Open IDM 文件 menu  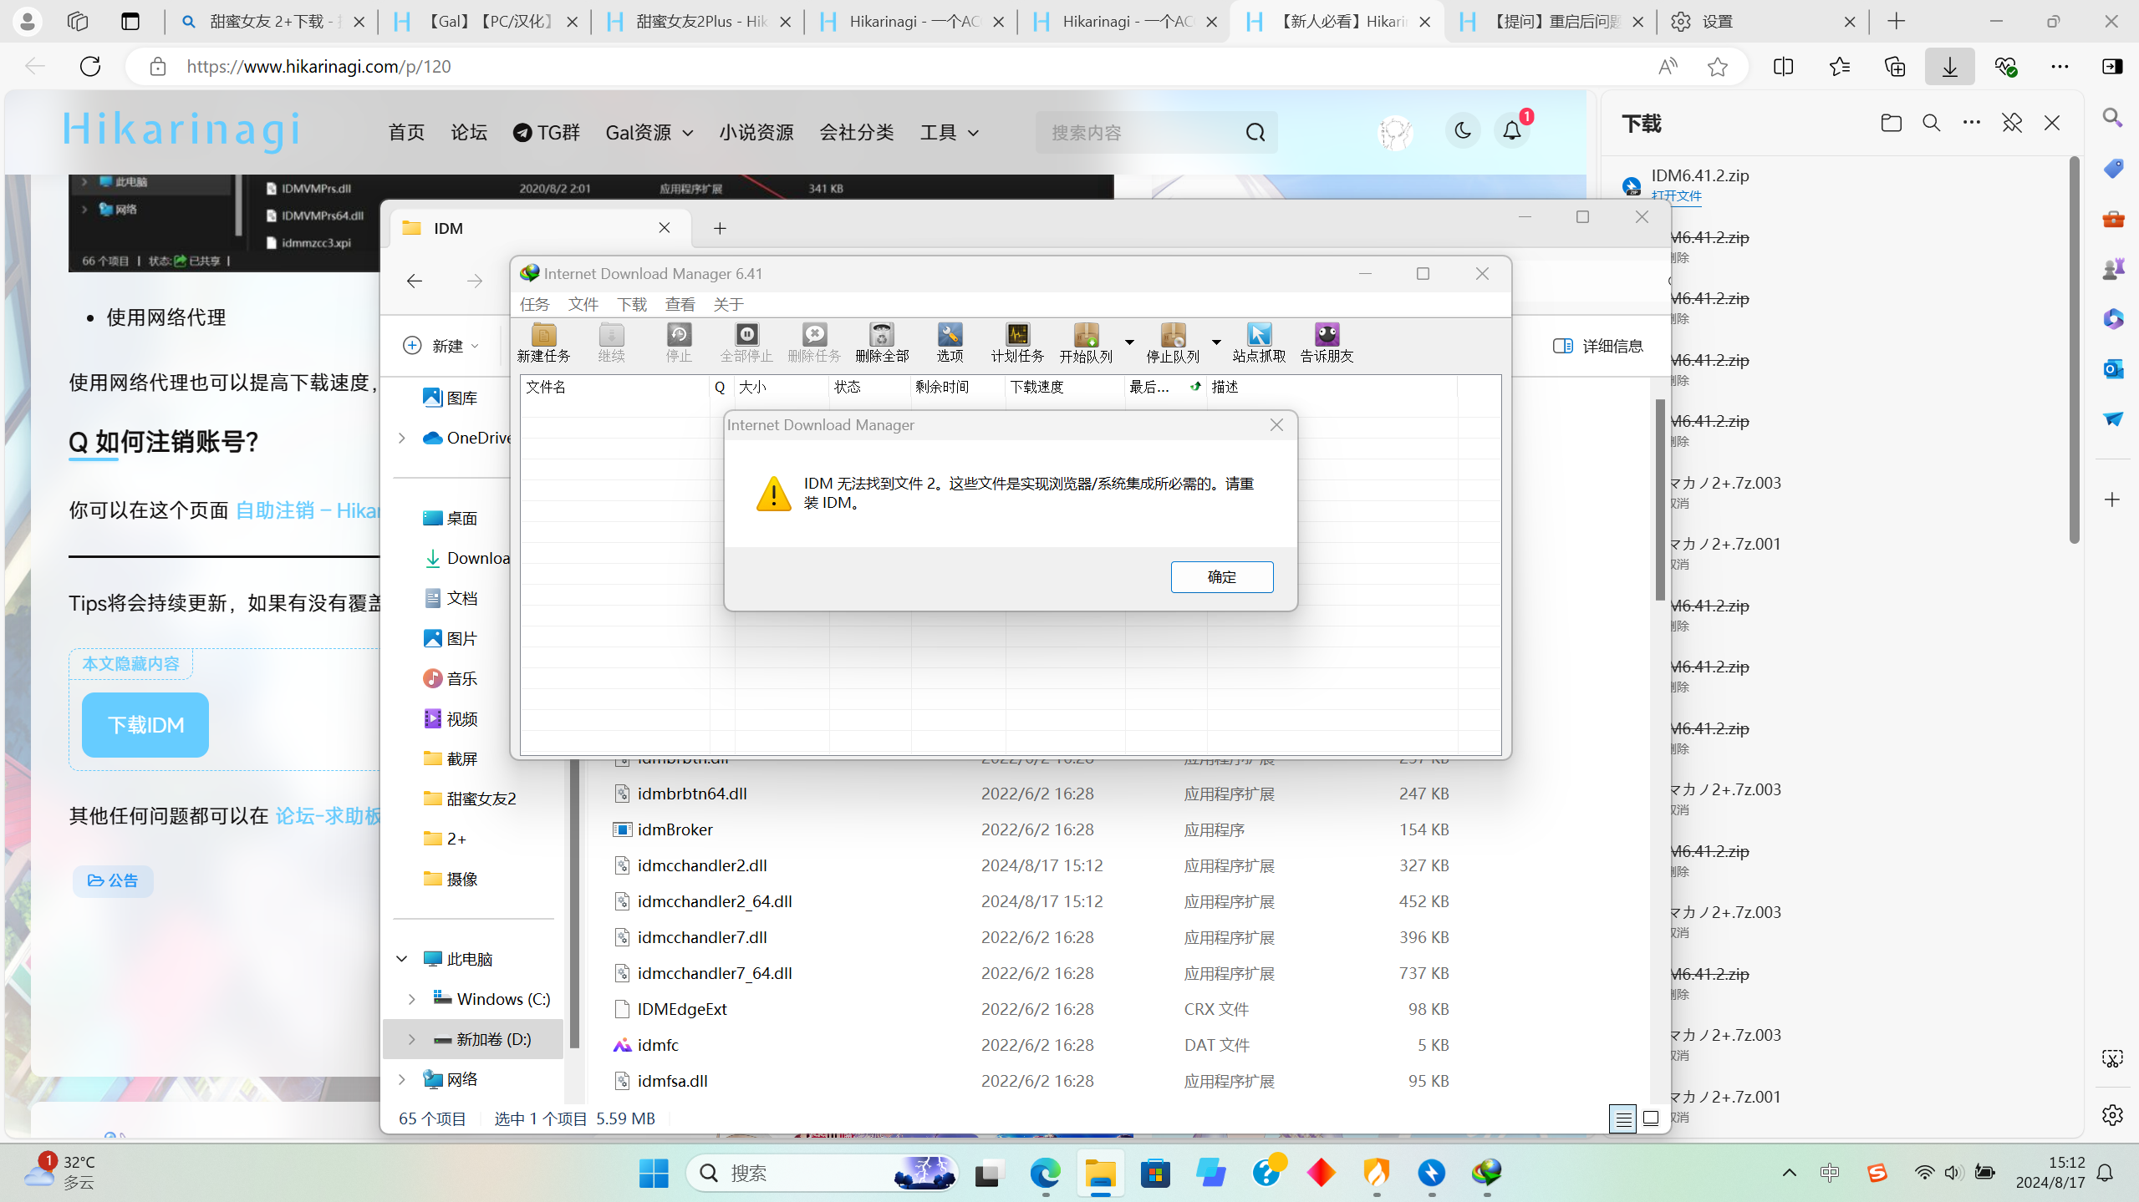(583, 304)
